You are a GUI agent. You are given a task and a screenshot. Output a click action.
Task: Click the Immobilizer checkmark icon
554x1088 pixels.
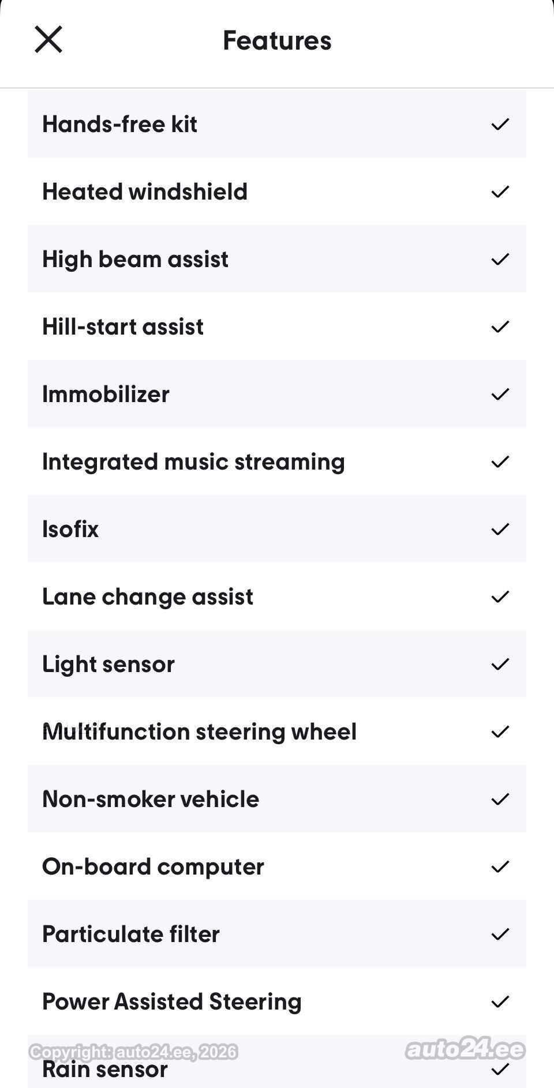tap(500, 394)
